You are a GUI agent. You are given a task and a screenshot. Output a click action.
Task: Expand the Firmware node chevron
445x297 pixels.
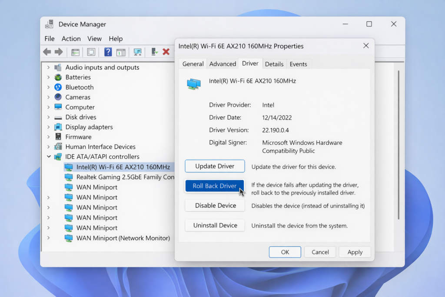point(49,137)
